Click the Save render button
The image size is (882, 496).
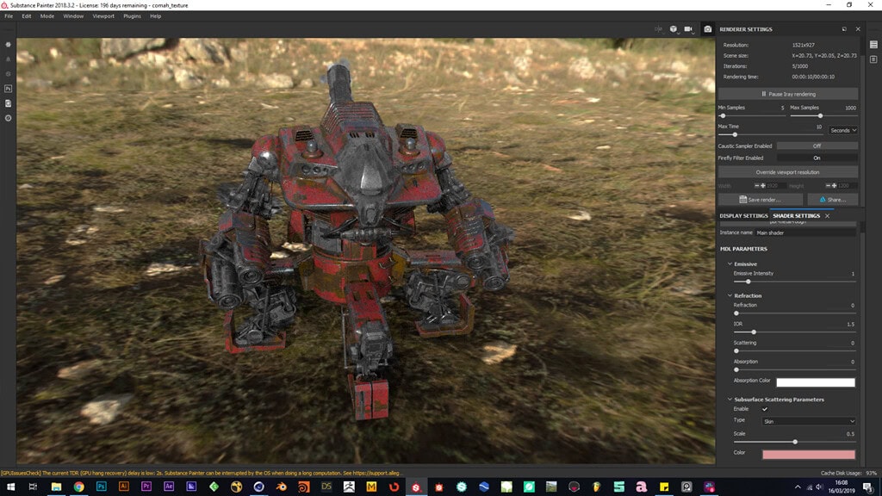(761, 200)
